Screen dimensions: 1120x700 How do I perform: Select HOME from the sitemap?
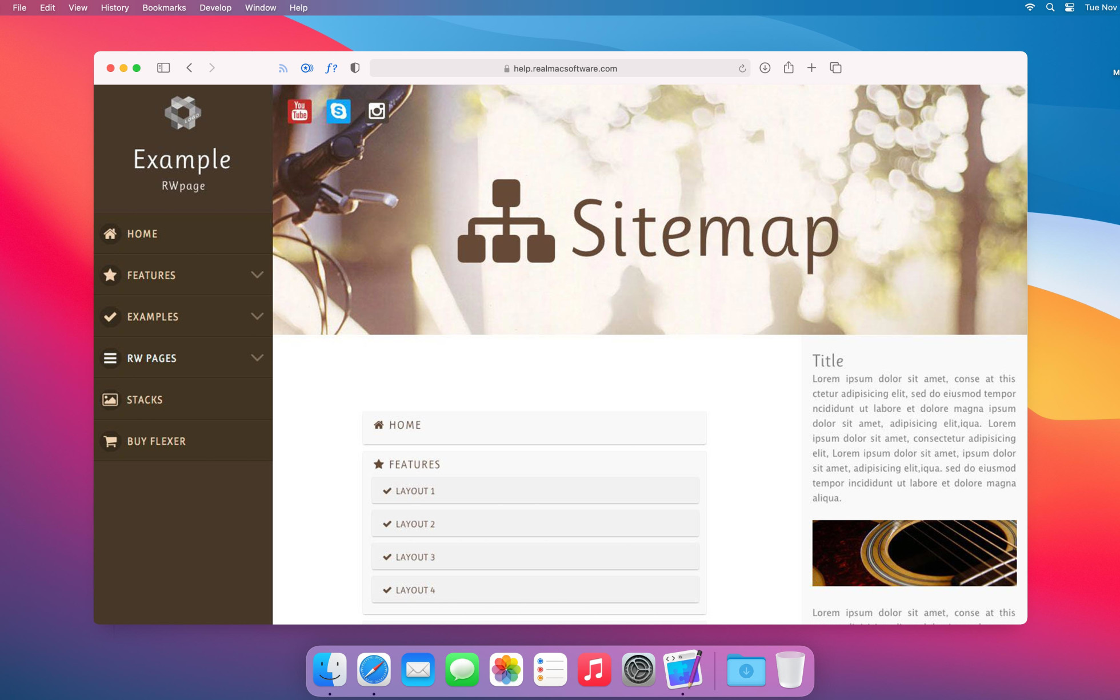point(405,425)
